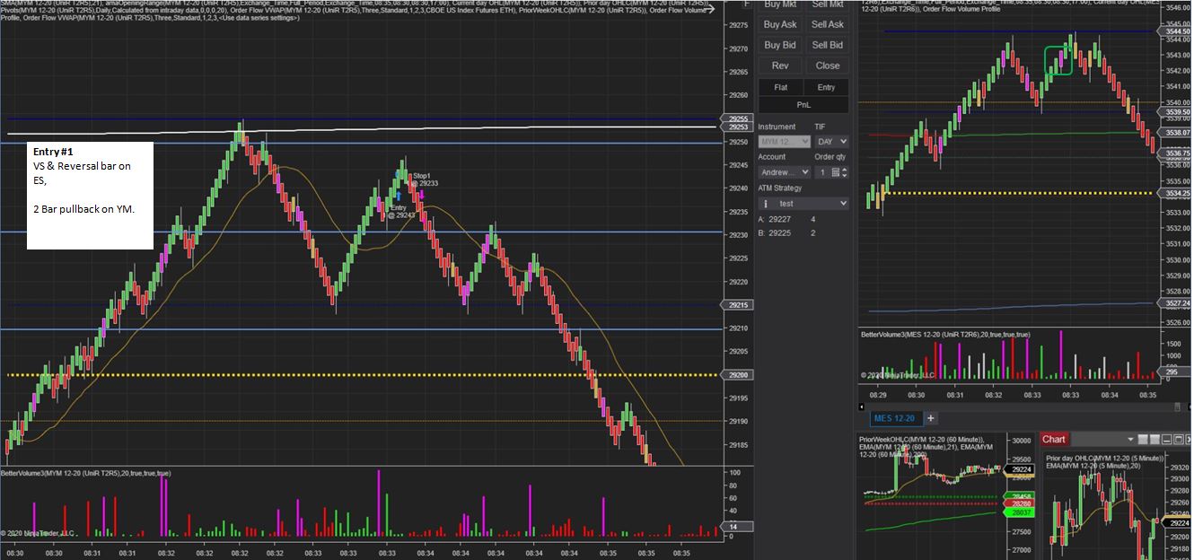
Task: Open Instrument dropdown showing MYM 12
Action: (x=784, y=141)
